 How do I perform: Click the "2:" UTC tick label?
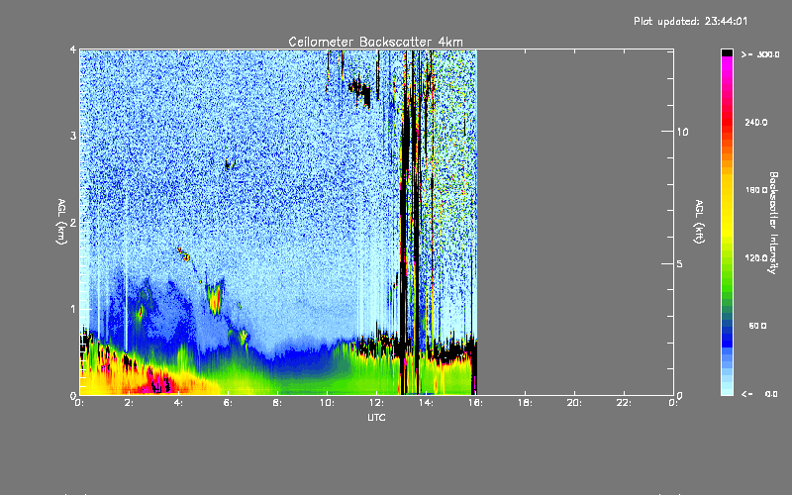tap(130, 403)
